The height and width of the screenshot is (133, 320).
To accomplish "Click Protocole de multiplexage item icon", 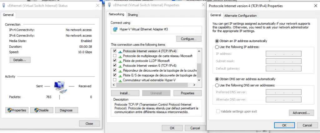I will [x=120, y=56].
